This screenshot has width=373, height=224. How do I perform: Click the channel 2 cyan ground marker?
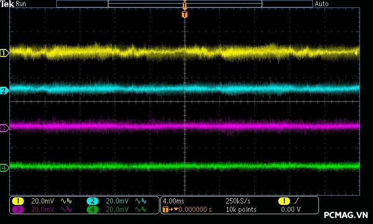pyautogui.click(x=4, y=91)
